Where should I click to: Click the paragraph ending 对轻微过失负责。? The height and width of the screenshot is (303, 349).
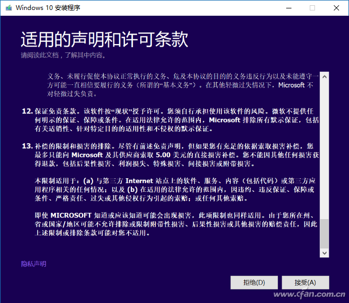(183, 85)
